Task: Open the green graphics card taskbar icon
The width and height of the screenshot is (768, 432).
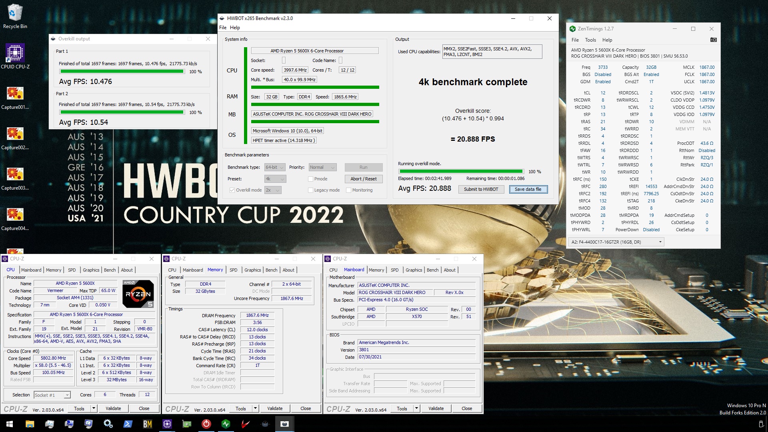Action: pos(186,424)
